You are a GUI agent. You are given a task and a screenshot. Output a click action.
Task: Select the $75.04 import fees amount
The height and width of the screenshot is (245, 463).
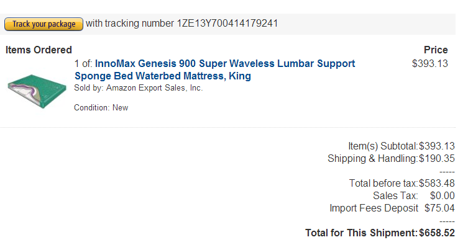click(x=439, y=208)
